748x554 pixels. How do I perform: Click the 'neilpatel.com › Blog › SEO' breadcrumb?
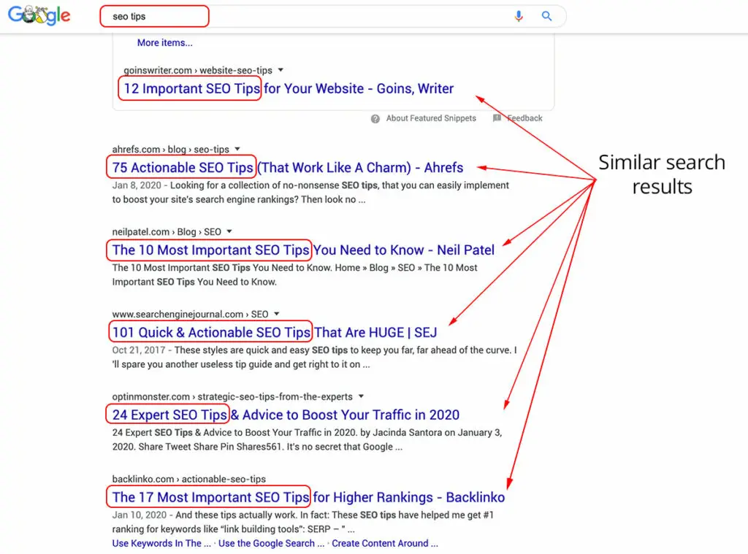click(x=167, y=232)
